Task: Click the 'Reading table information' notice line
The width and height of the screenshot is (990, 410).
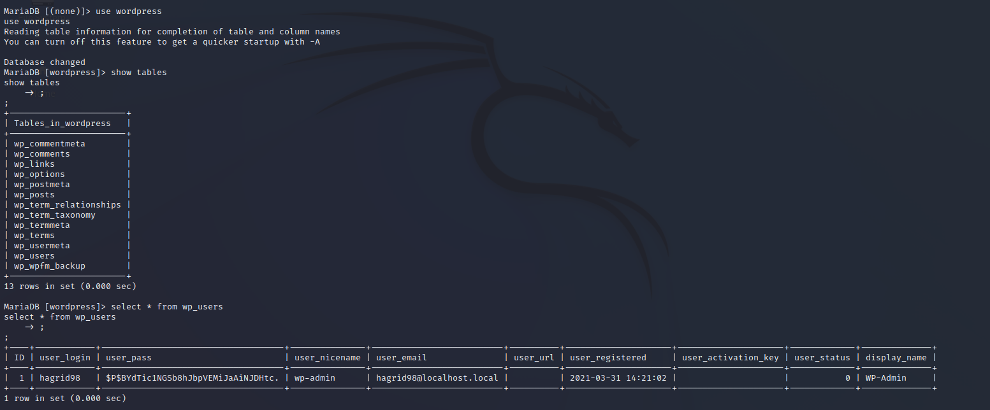Action: click(172, 32)
